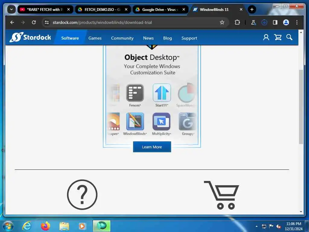This screenshot has width=309, height=232.
Task: Bookmark this page with the star icon
Action: pyautogui.click(x=222, y=22)
